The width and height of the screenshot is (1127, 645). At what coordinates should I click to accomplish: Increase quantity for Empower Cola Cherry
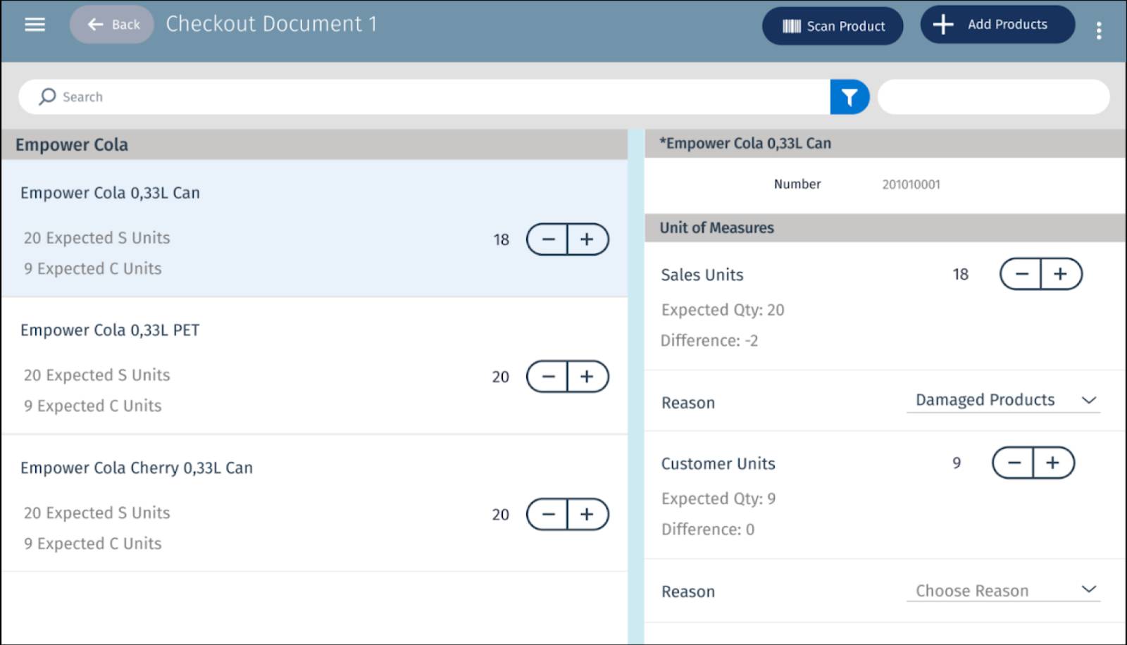coord(587,515)
